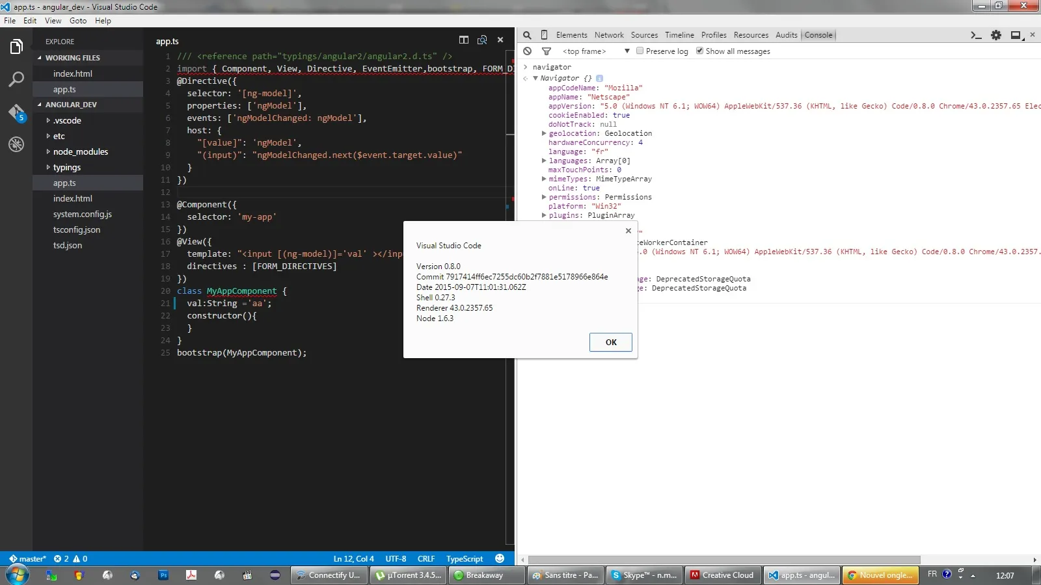The width and height of the screenshot is (1041, 585).
Task: Expand the etc folder
Action: coord(48,136)
